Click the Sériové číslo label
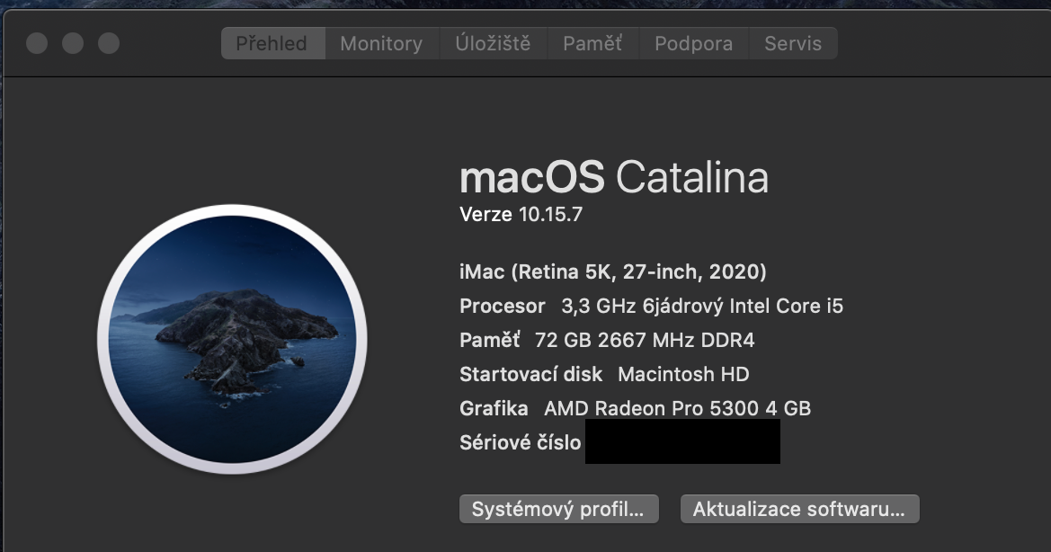Image resolution: width=1051 pixels, height=552 pixels. [x=521, y=443]
